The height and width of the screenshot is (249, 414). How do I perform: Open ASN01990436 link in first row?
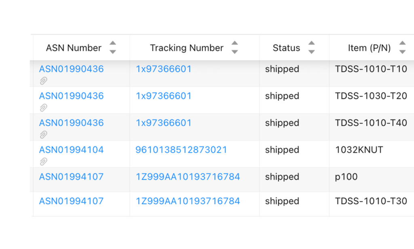(x=71, y=69)
